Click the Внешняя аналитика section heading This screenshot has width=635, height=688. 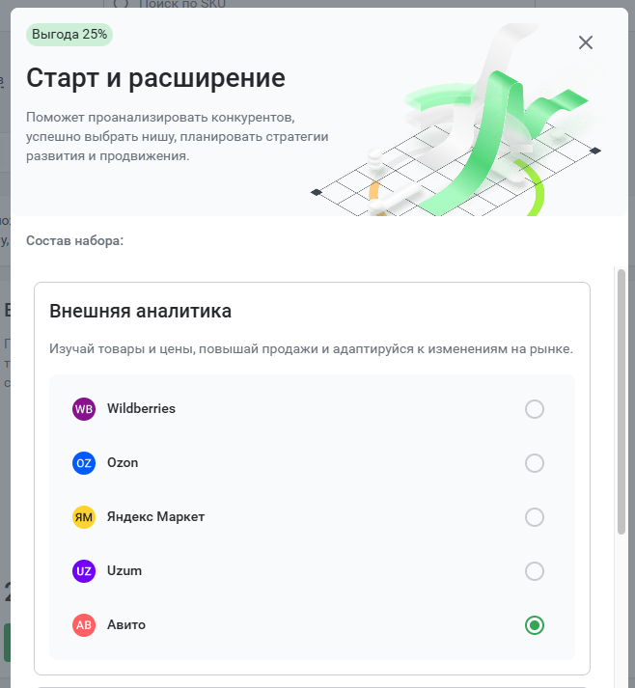point(141,311)
